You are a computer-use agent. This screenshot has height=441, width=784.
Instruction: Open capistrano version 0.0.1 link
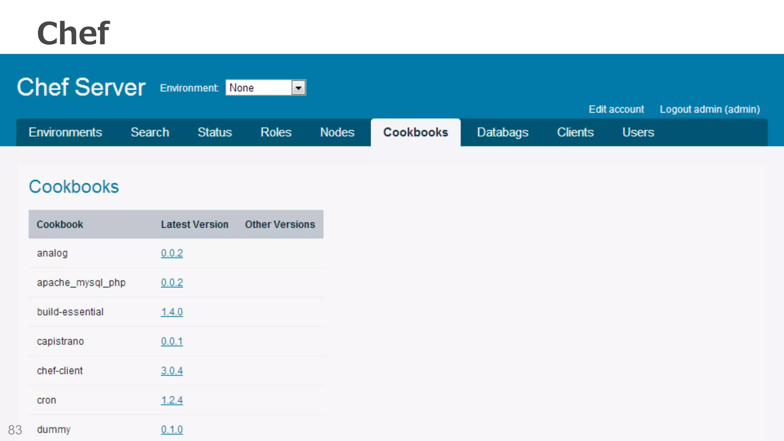172,341
